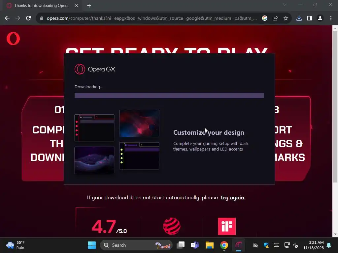338x253 pixels.
Task: Click the taskbar Search box
Action: [136, 245]
